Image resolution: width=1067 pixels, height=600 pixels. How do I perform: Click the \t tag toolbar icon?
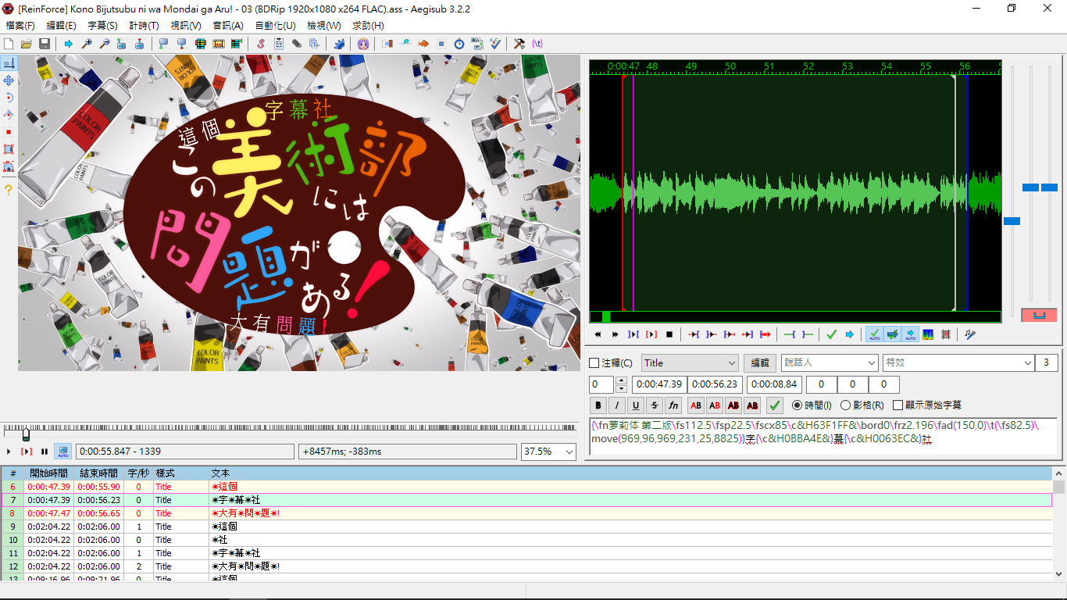coord(537,44)
